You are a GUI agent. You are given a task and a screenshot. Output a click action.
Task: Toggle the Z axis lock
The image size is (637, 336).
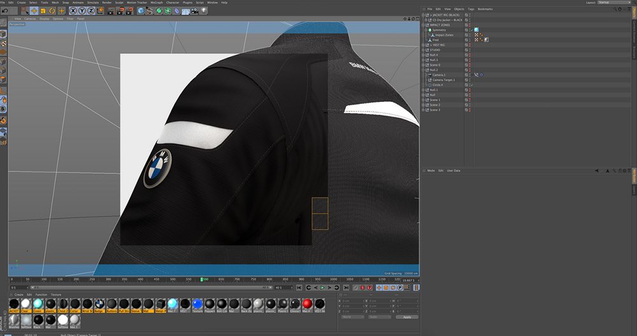tap(91, 11)
